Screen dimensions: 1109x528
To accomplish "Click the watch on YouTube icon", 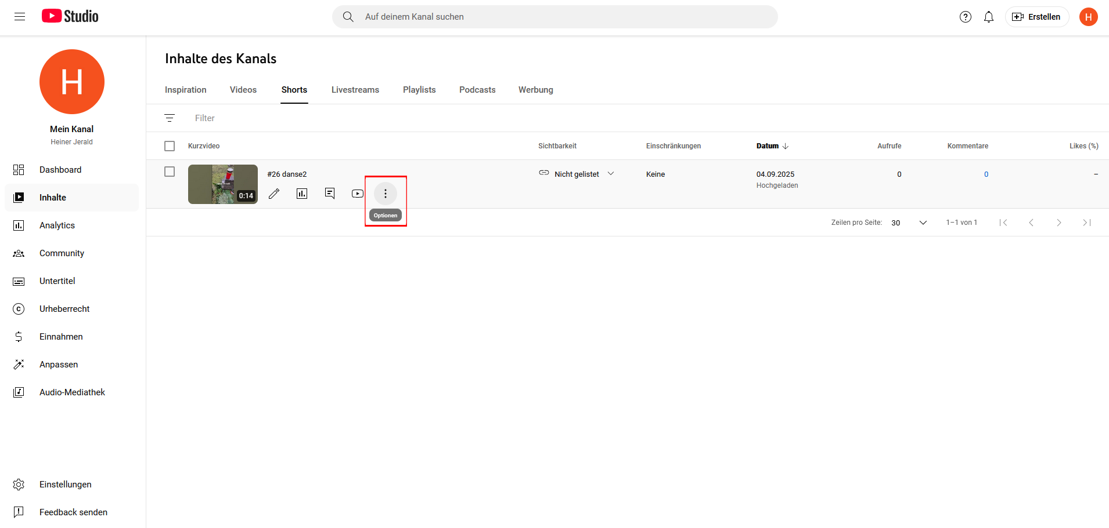I will pos(358,194).
